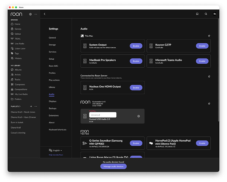Open Listen Later in sidebar

(x=18, y=48)
